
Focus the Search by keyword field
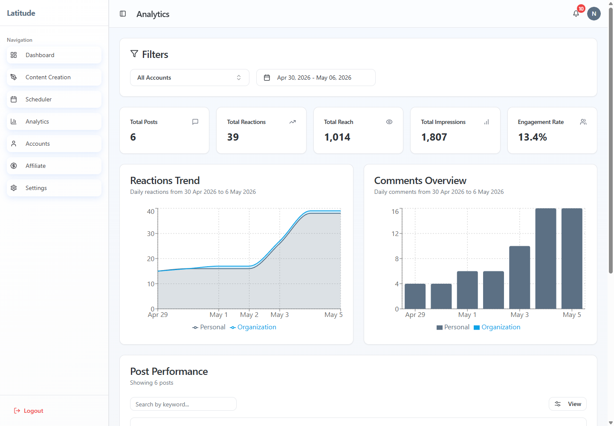tap(183, 404)
